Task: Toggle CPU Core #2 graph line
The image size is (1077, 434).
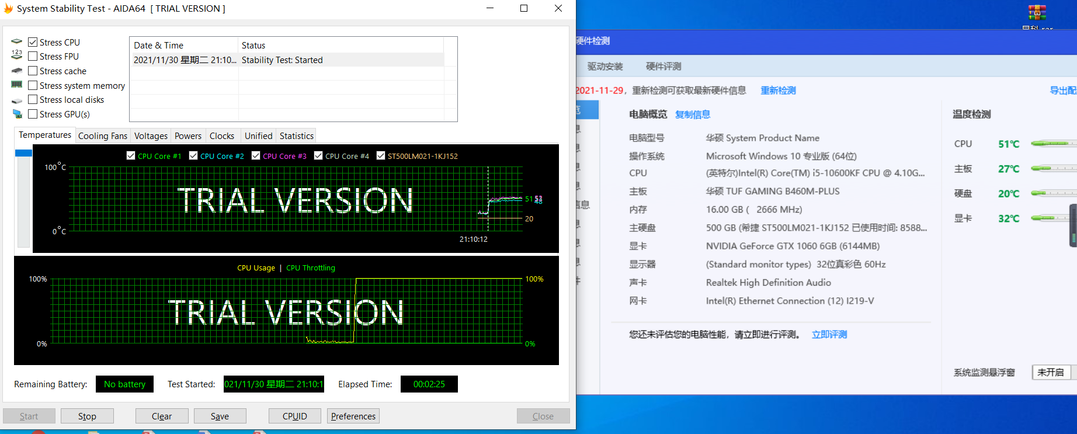Action: point(193,155)
